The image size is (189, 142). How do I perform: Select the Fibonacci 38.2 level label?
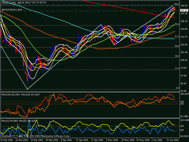pyautogui.click(x=177, y=56)
